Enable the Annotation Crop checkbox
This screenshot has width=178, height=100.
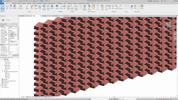[9, 49]
